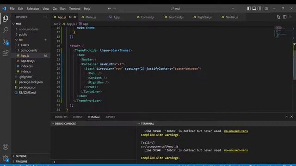Viewport: 296px width, 166px height.
Task: Open Source Control view
Action: [6, 41]
